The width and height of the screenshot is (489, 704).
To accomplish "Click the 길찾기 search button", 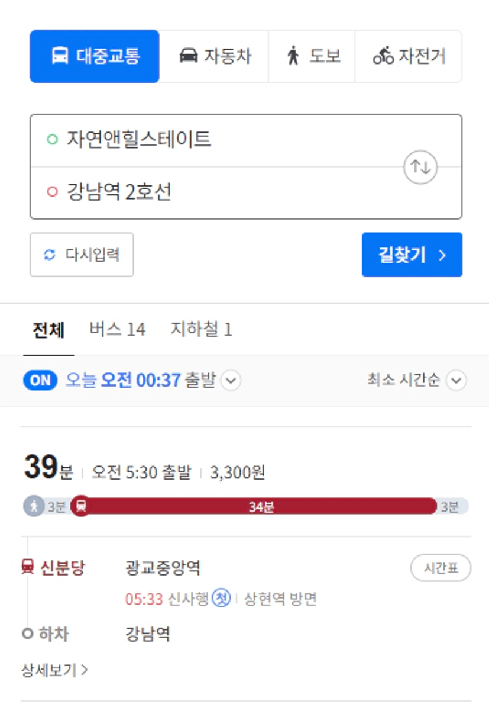I will coord(412,255).
